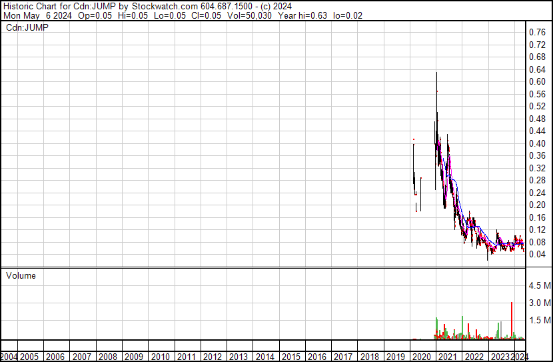This screenshot has height=362, width=553.
Task: Click the 0.36 price axis label
Action: click(538, 155)
